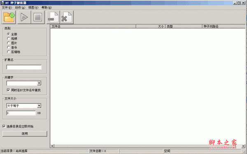Click the app icon in the title bar

click(3, 3)
